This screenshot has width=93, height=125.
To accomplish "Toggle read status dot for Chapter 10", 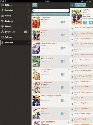I will 72,77.
